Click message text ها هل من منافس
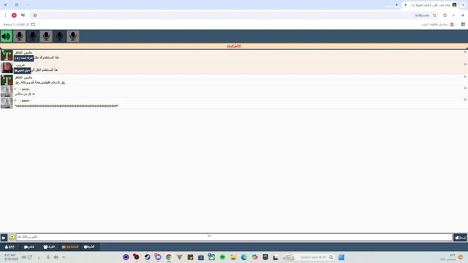Screen dimensions: 468x263 (x=24, y=94)
